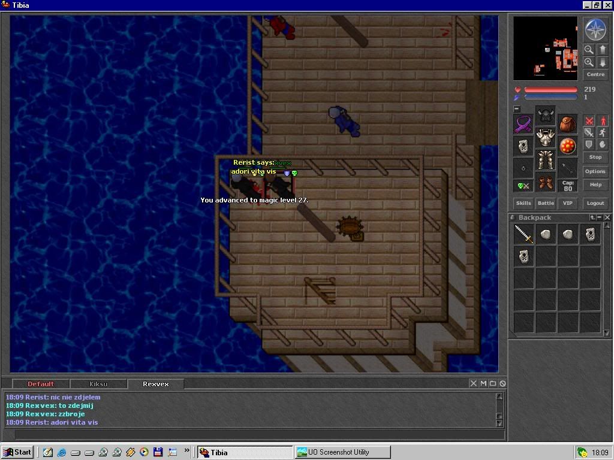
Task: Open the VIP list panel
Action: [x=567, y=203]
